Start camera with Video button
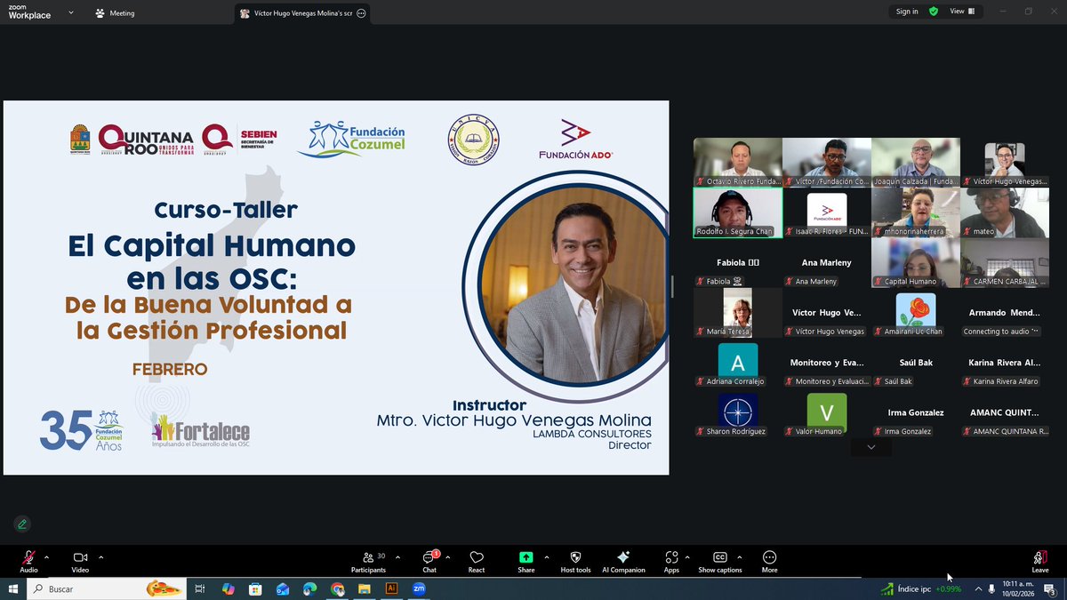Screen dimensions: 1067x600 (80, 562)
